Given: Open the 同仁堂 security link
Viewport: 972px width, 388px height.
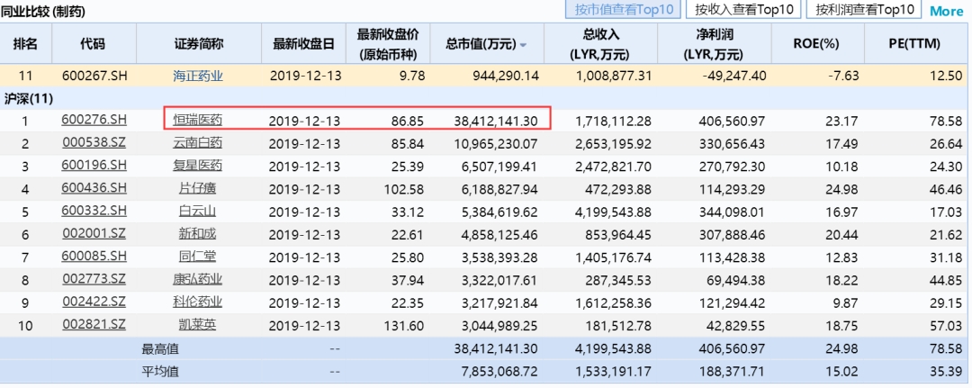Looking at the screenshot, I should point(198,256).
